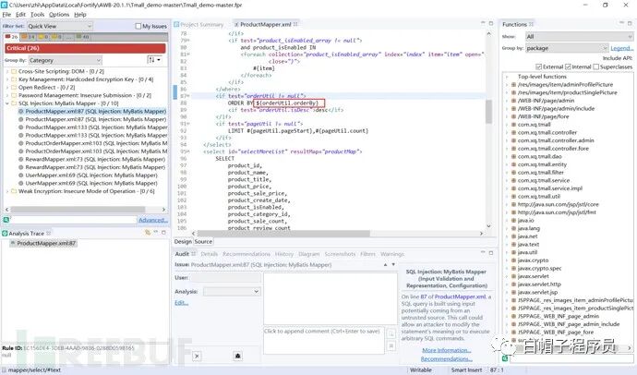Click the folder icon of Open Redirect category
Screen dimensions: 637x375
coord(14,88)
